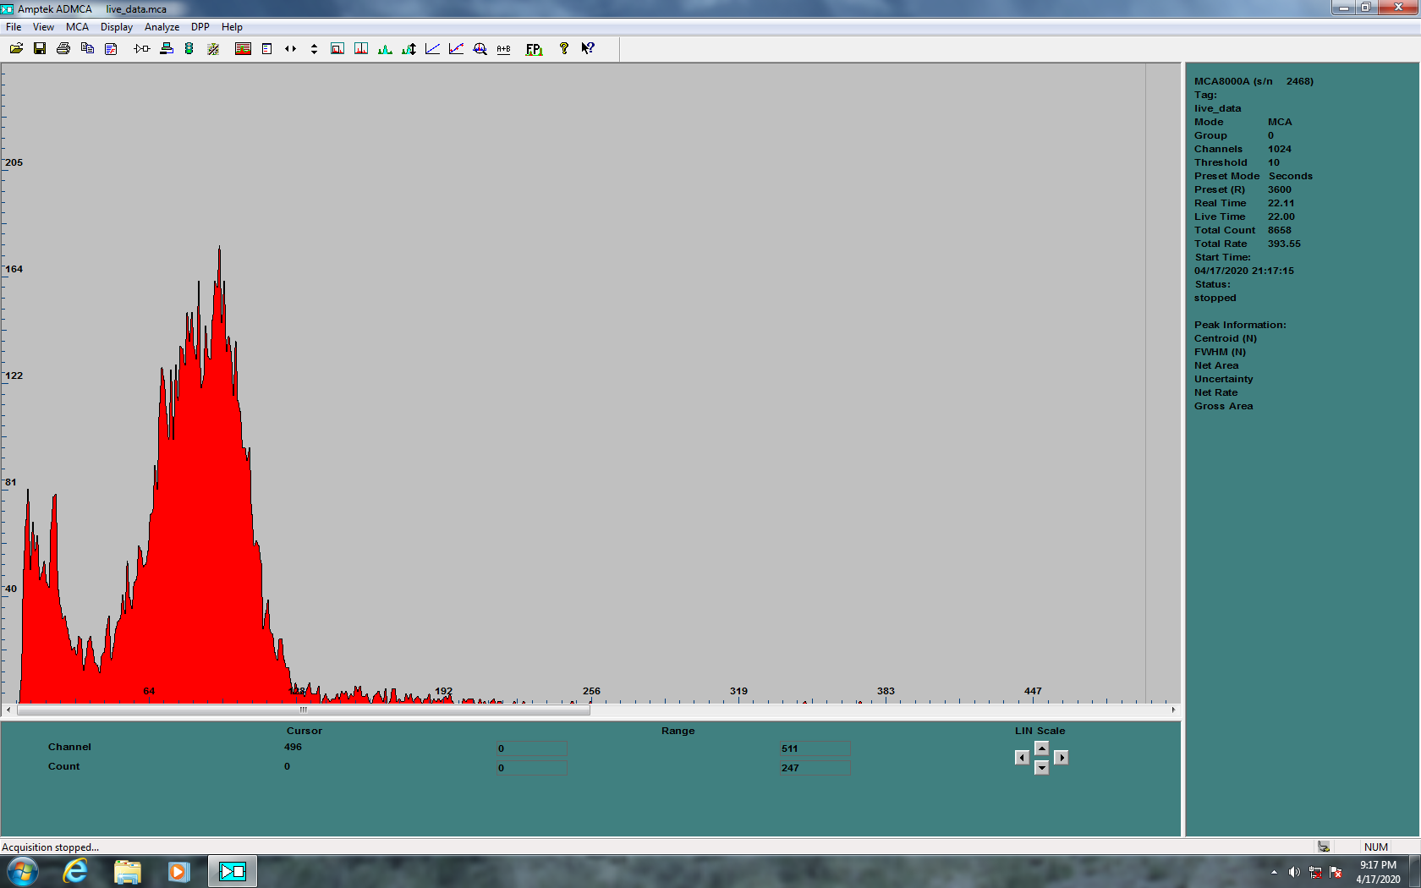Click the yellow question mark help icon
The height and width of the screenshot is (888, 1421).
click(x=564, y=49)
